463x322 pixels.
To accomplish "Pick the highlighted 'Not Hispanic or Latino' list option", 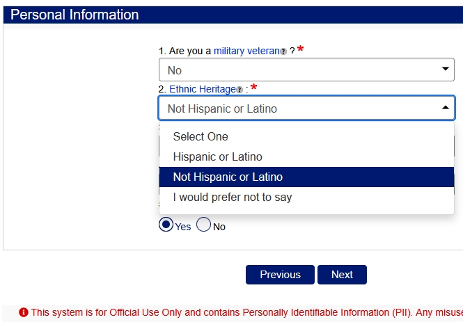I will 228,177.
